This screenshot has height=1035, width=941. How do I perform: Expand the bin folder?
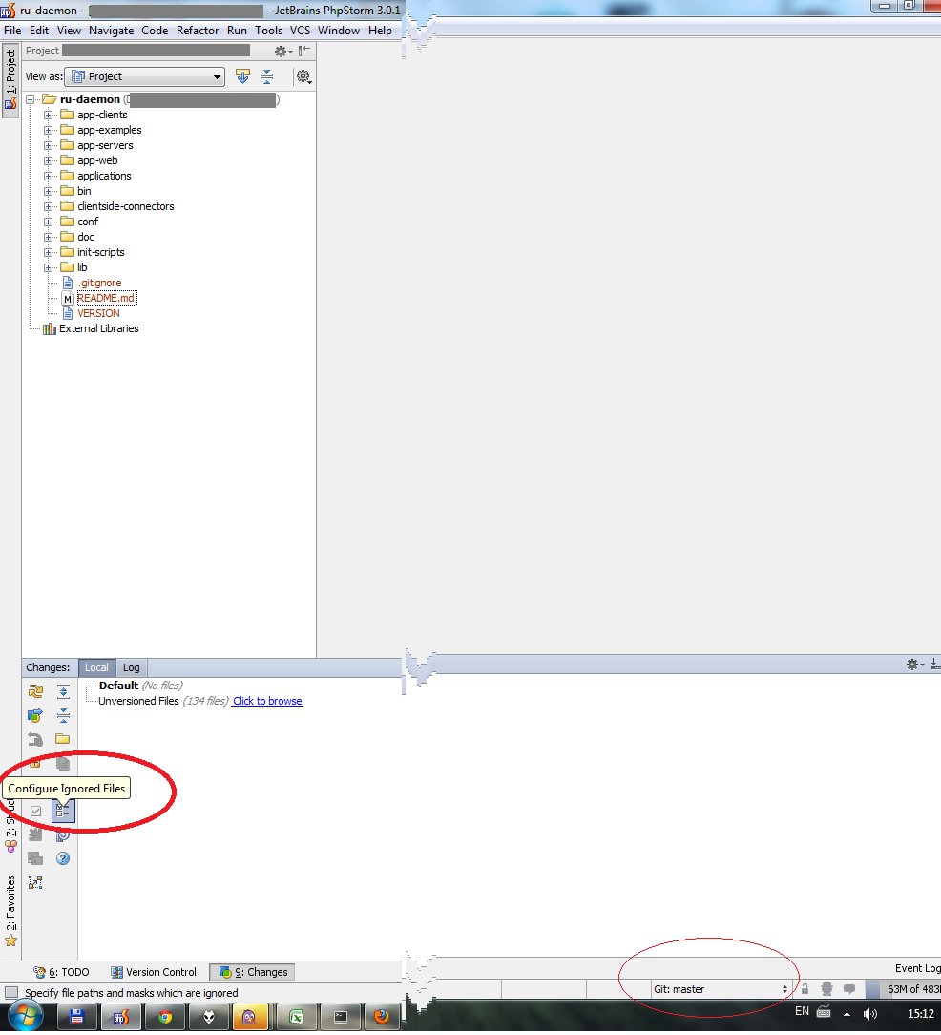[x=48, y=191]
